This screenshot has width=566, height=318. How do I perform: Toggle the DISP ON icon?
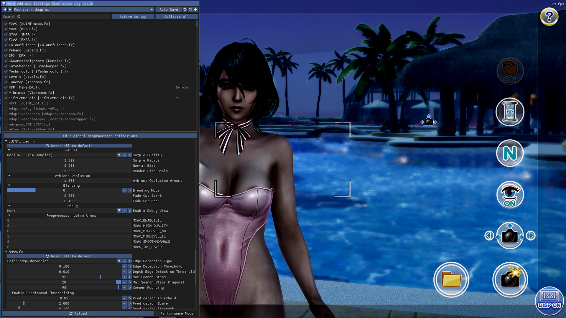point(549,301)
